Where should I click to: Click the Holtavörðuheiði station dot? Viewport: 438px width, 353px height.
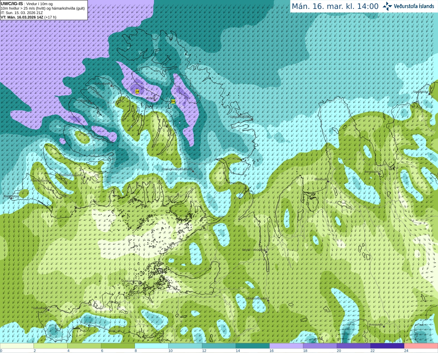tap(268, 301)
